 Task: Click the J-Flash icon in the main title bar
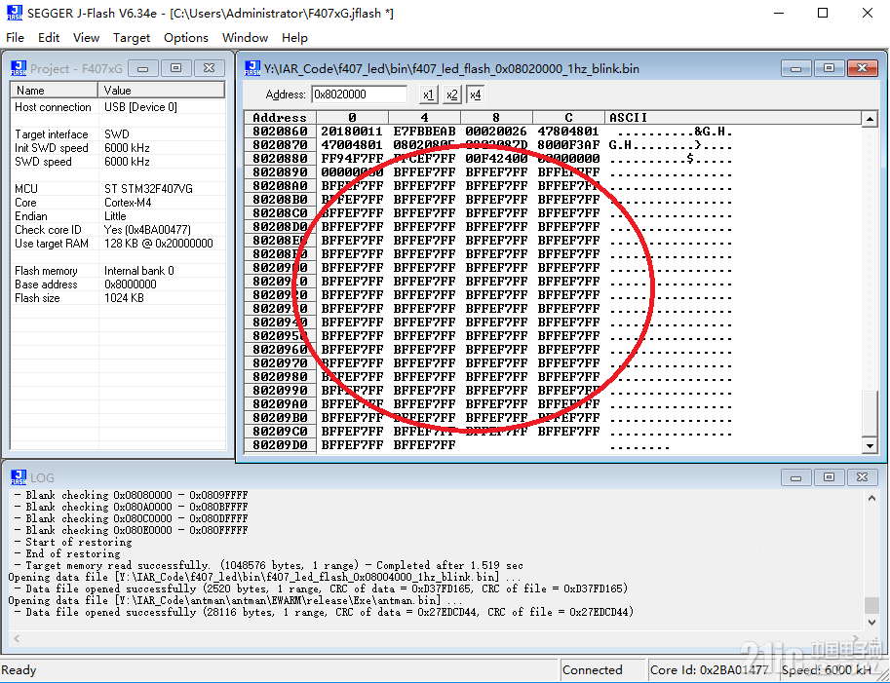pyautogui.click(x=15, y=13)
